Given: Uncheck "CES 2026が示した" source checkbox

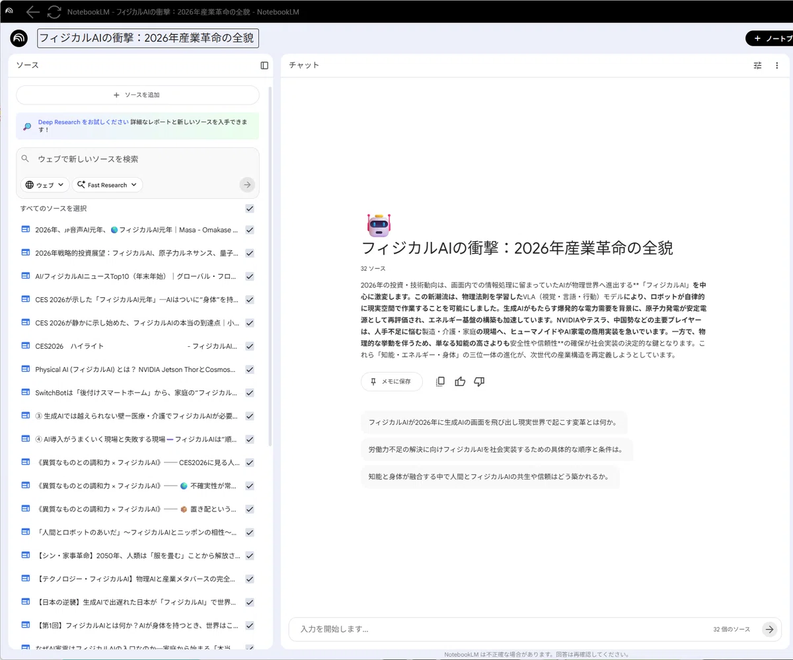Looking at the screenshot, I should [x=250, y=299].
